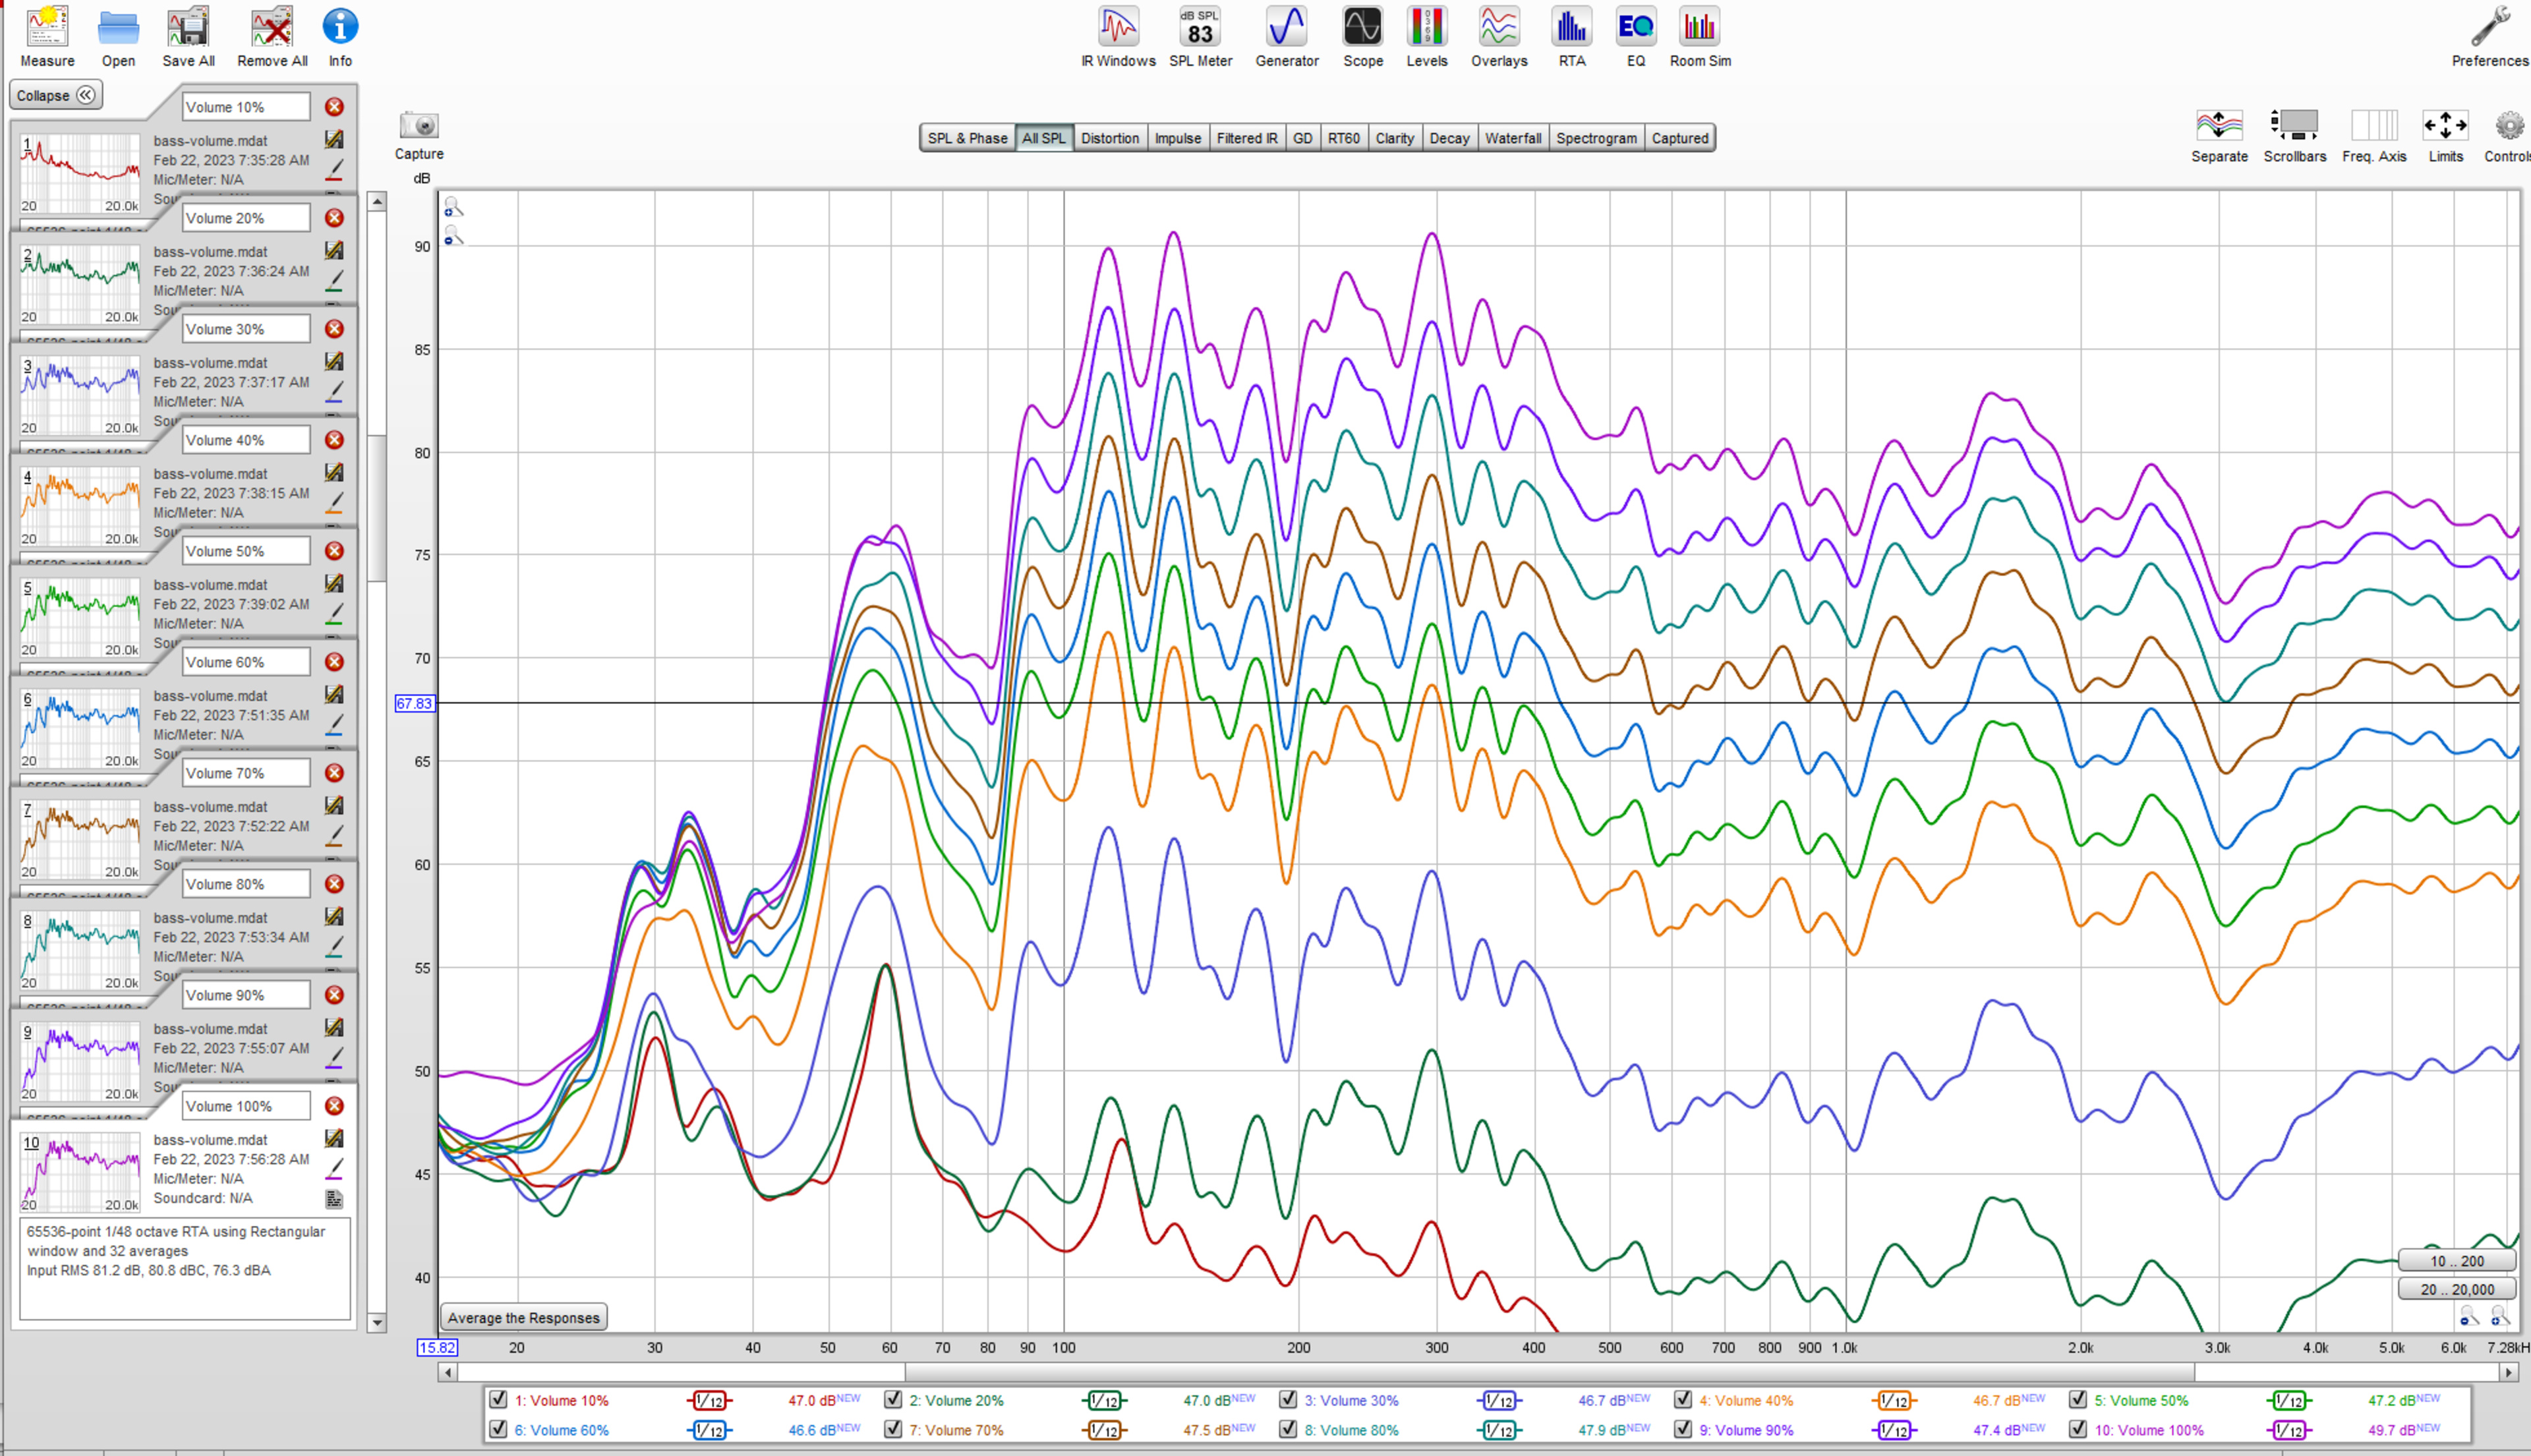Hide the Volume 100% trace
The height and width of the screenshot is (1456, 2531).
[2078, 1429]
